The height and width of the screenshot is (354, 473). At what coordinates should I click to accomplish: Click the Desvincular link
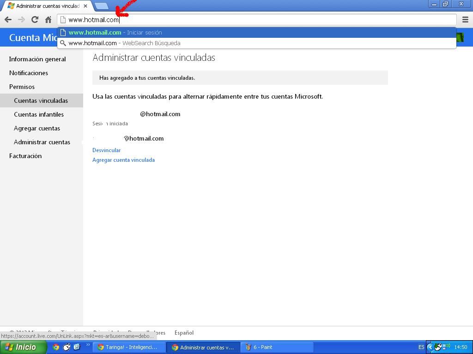click(107, 150)
